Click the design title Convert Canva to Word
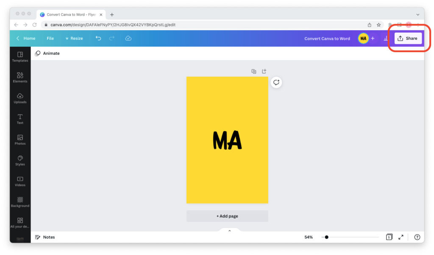 (327, 39)
